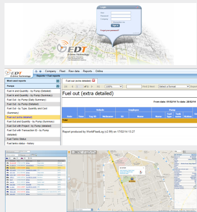Enable the Remember me checkbox
Screen dimensions: 197x212
[x=112, y=22]
